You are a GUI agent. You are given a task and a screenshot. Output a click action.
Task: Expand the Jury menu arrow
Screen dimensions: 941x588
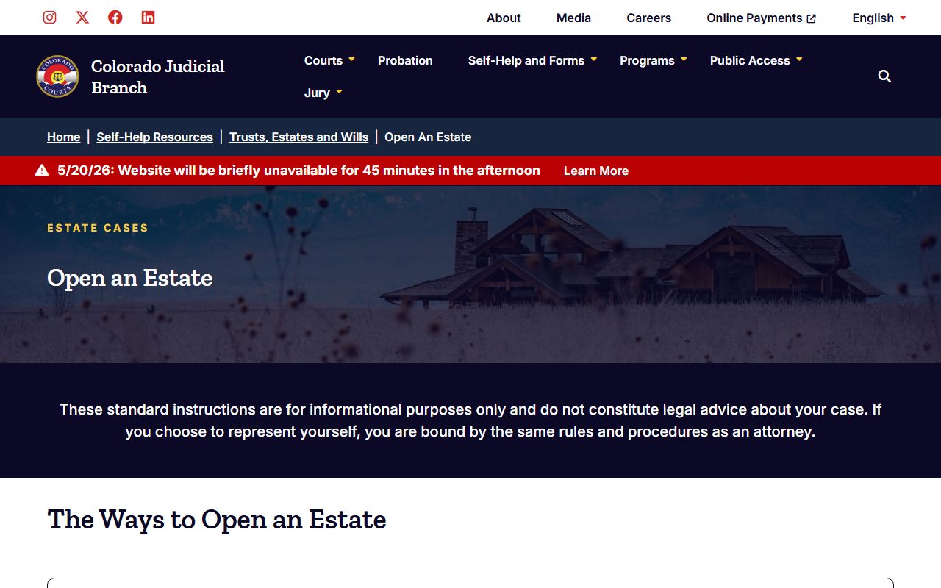click(x=339, y=92)
